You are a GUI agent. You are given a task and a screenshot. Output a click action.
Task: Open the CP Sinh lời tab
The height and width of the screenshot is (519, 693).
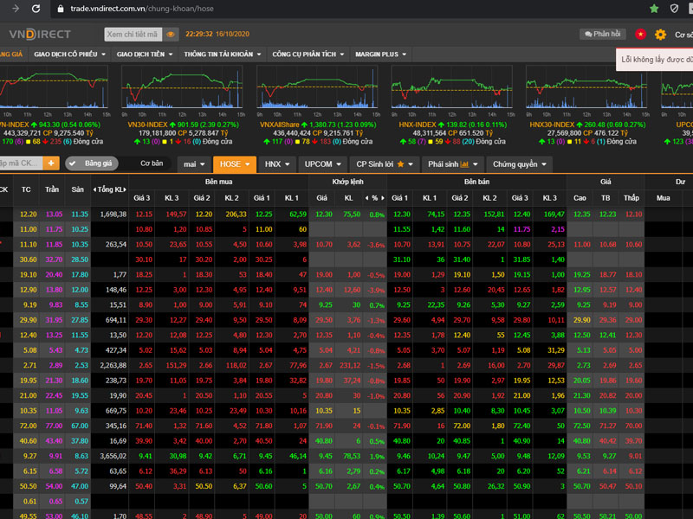click(385, 164)
